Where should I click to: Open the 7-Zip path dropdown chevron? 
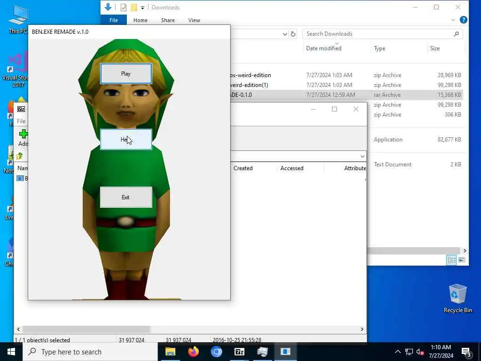point(362,156)
